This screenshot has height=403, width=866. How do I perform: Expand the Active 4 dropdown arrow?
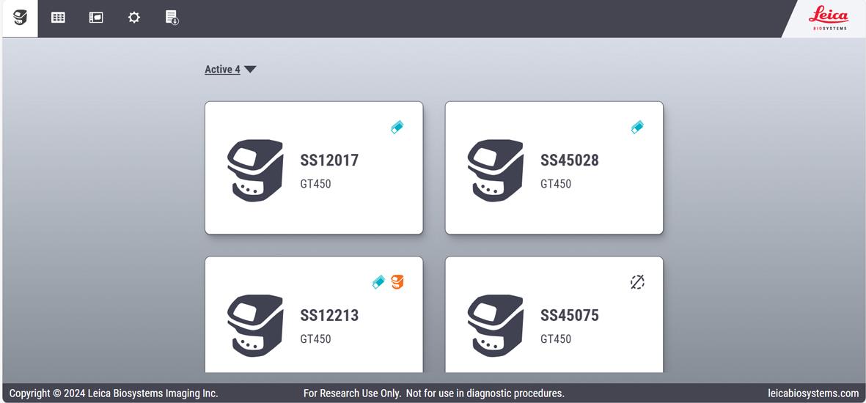click(250, 70)
